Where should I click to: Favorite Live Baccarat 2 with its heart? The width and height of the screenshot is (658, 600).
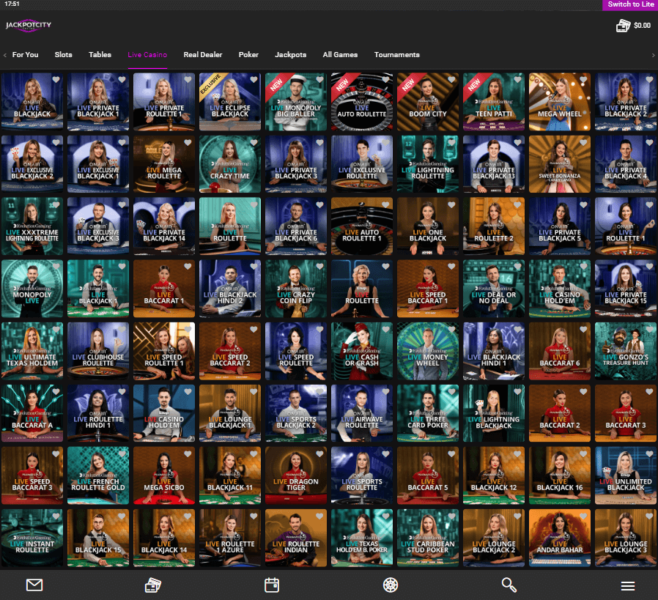(x=583, y=391)
